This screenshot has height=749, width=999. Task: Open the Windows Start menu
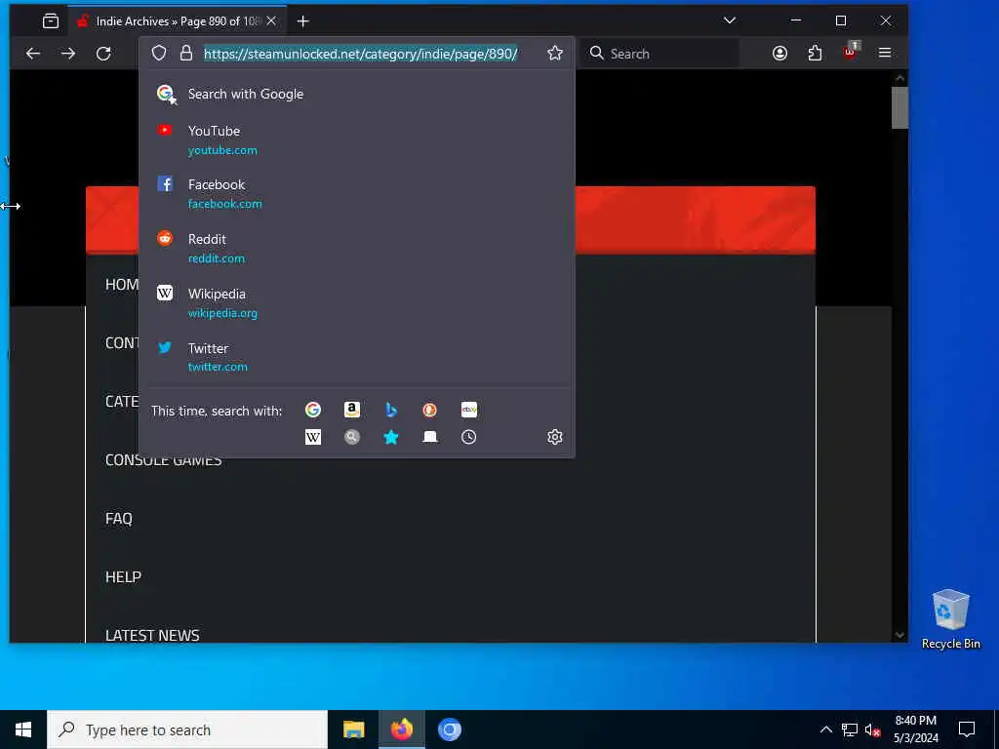point(23,729)
